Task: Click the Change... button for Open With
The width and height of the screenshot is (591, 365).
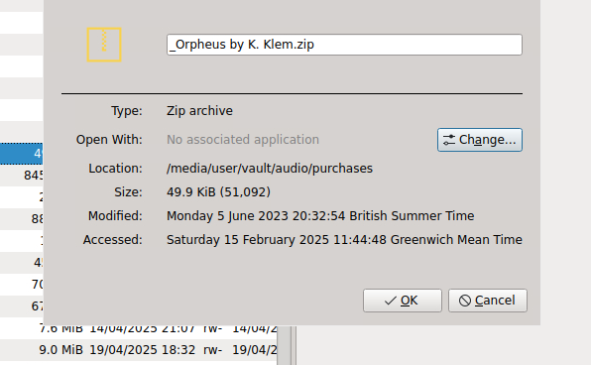Action: 479,140
